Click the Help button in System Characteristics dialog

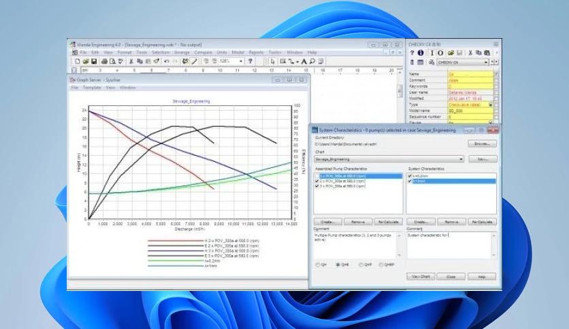482,277
